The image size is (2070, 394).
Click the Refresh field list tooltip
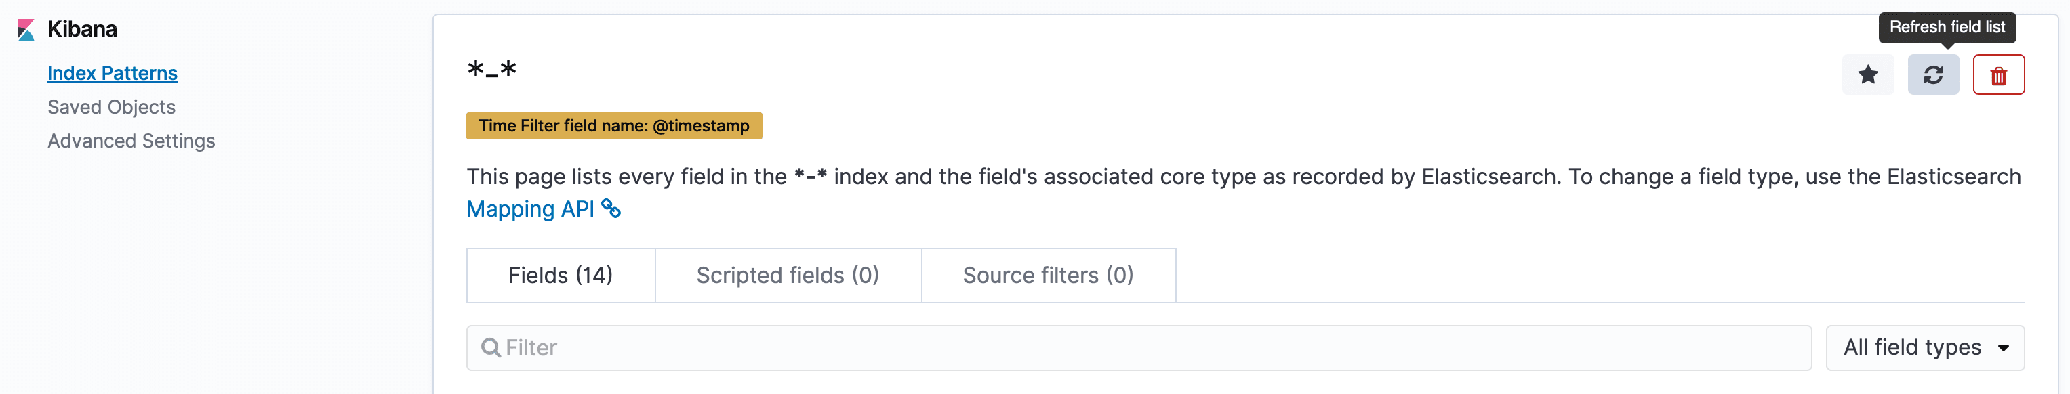1946,27
